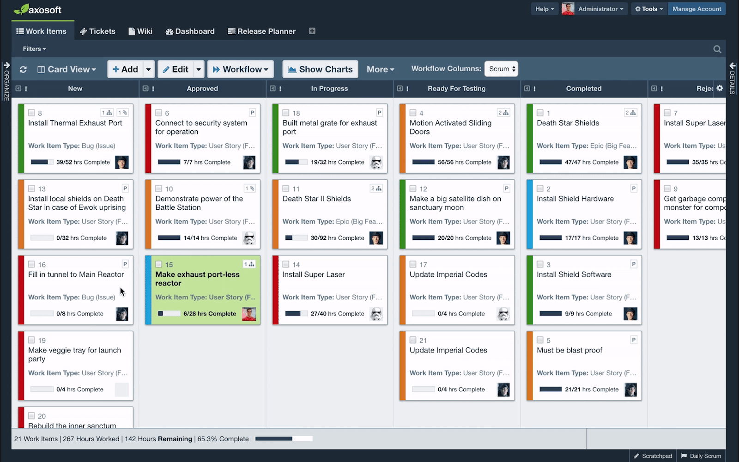Open the Edit button dropdown arrow
Screen dimensions: 739x462
point(199,69)
